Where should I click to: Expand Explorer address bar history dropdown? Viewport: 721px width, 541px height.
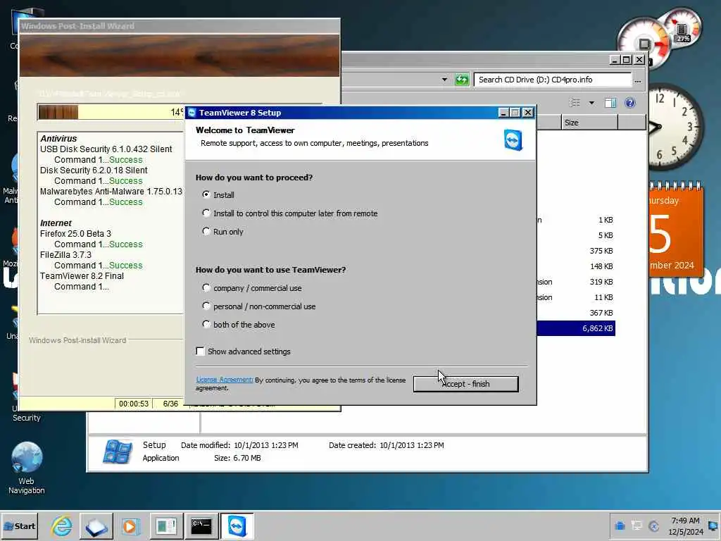(x=444, y=80)
